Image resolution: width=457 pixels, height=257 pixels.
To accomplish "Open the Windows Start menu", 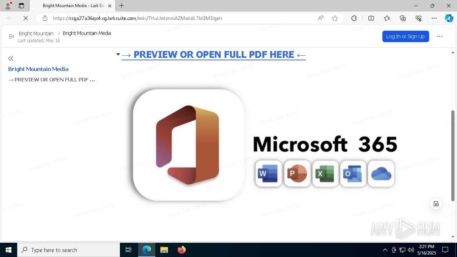I will tap(9, 250).
